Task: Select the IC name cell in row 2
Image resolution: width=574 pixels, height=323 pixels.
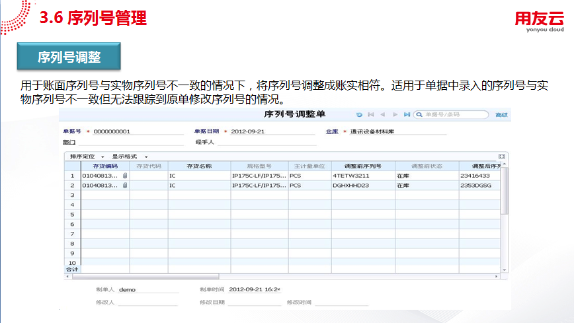Action: 199,186
